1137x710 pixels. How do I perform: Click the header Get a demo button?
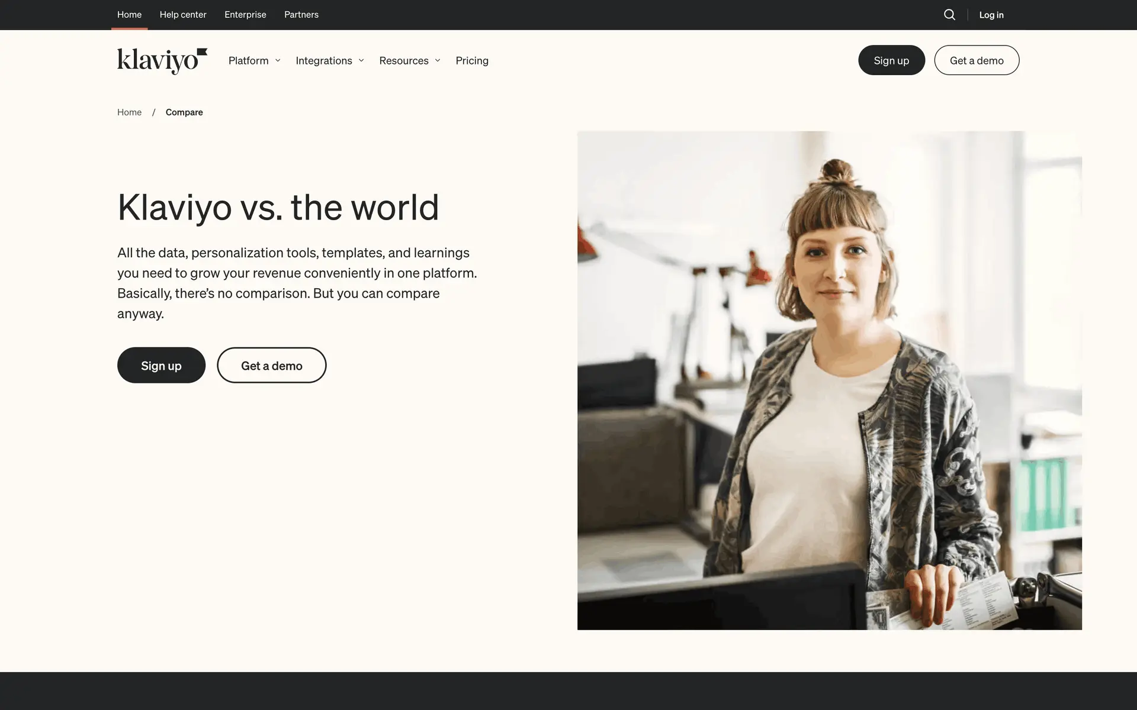click(x=977, y=60)
